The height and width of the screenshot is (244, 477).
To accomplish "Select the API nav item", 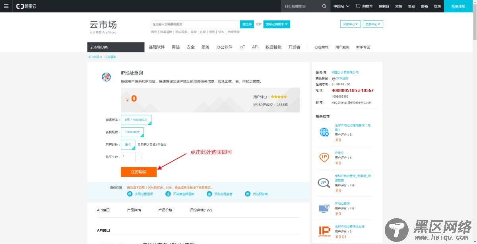I will [x=255, y=47].
